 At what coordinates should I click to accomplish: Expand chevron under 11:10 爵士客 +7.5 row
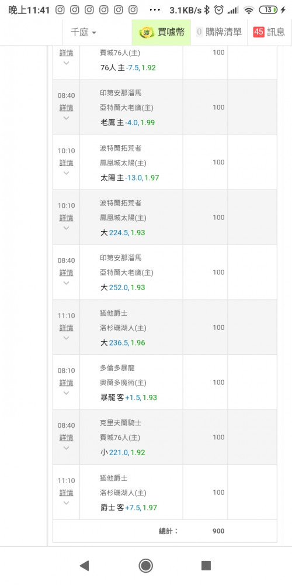point(66,503)
